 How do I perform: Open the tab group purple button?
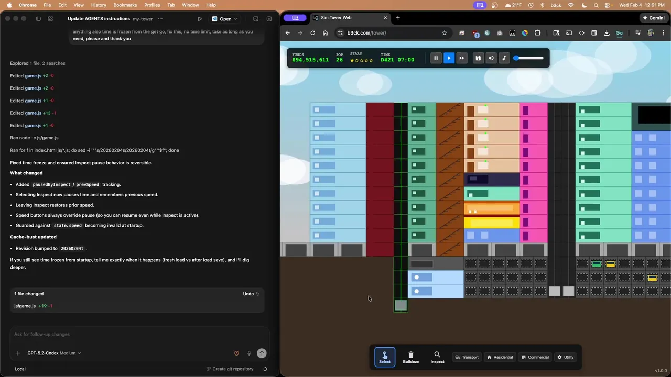click(295, 18)
